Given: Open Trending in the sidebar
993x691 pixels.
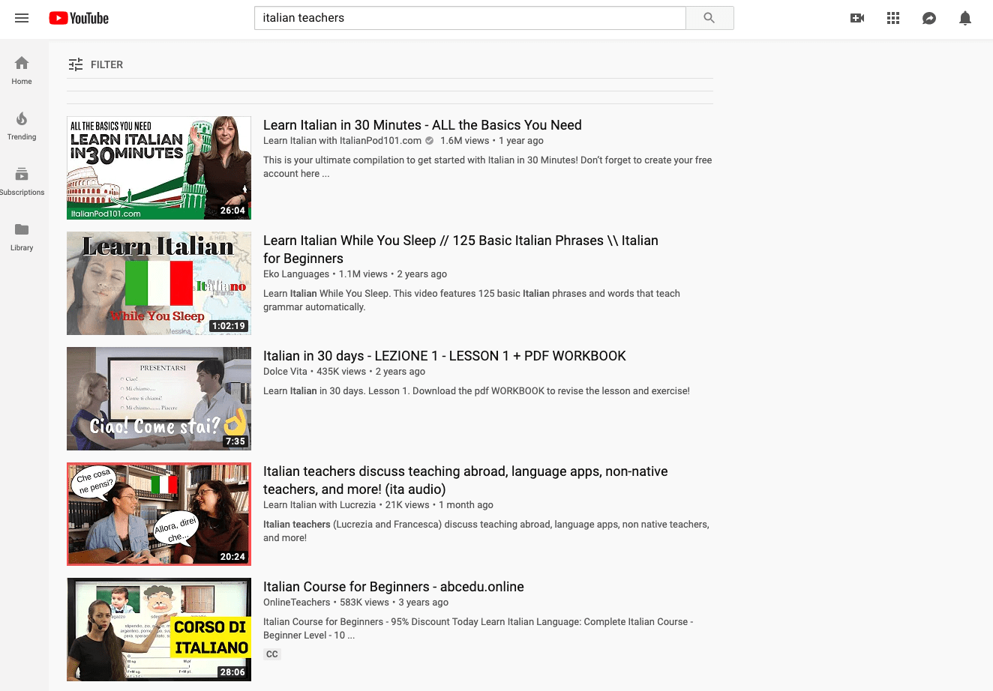Looking at the screenshot, I should coord(22,126).
